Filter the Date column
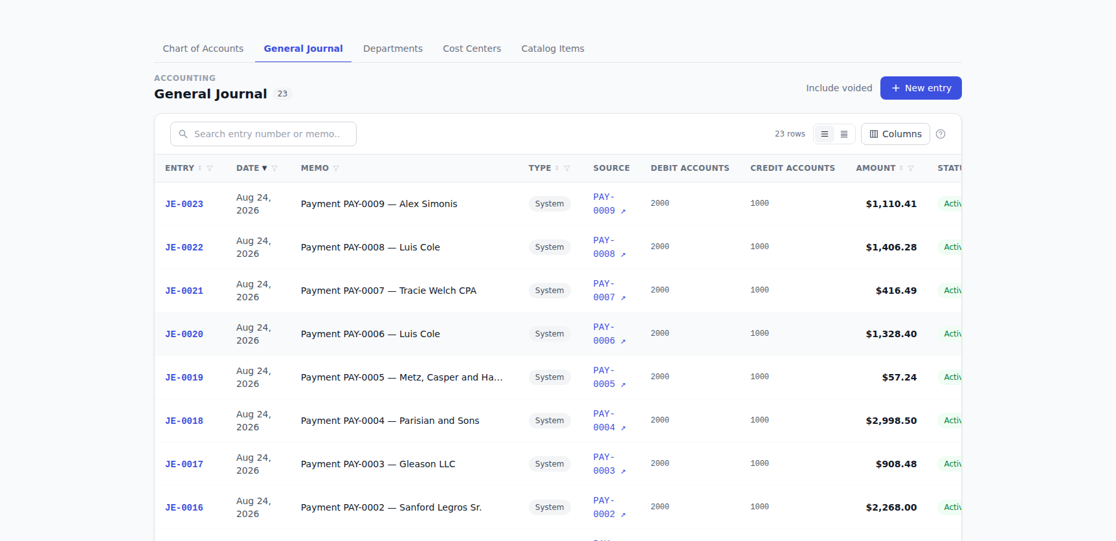1116x541 pixels. pyautogui.click(x=274, y=168)
